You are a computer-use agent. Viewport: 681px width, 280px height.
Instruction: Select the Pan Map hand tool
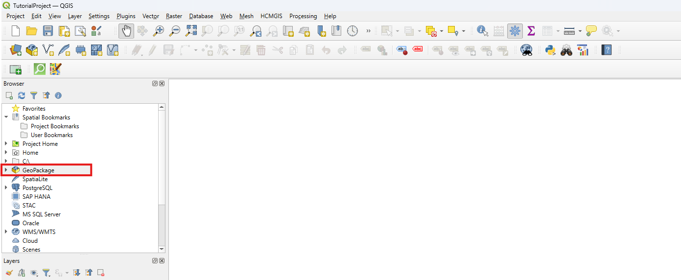[126, 31]
